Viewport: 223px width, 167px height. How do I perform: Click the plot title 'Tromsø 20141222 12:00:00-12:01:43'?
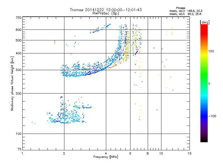point(106,10)
